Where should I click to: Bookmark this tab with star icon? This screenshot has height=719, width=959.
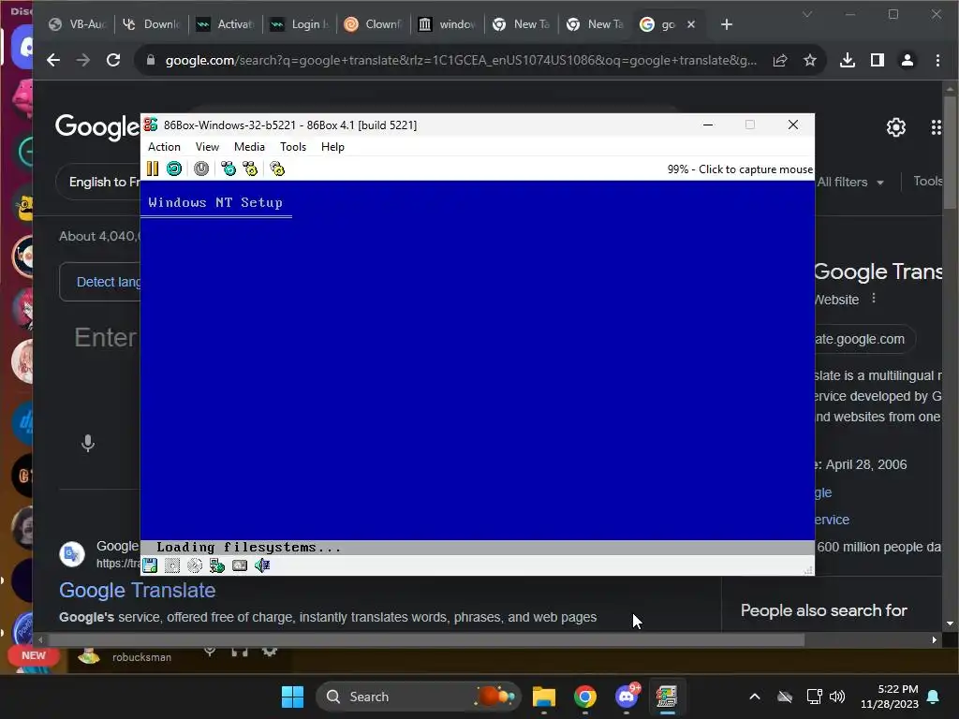pos(810,60)
